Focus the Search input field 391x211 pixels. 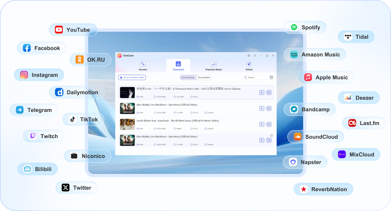tap(256, 77)
